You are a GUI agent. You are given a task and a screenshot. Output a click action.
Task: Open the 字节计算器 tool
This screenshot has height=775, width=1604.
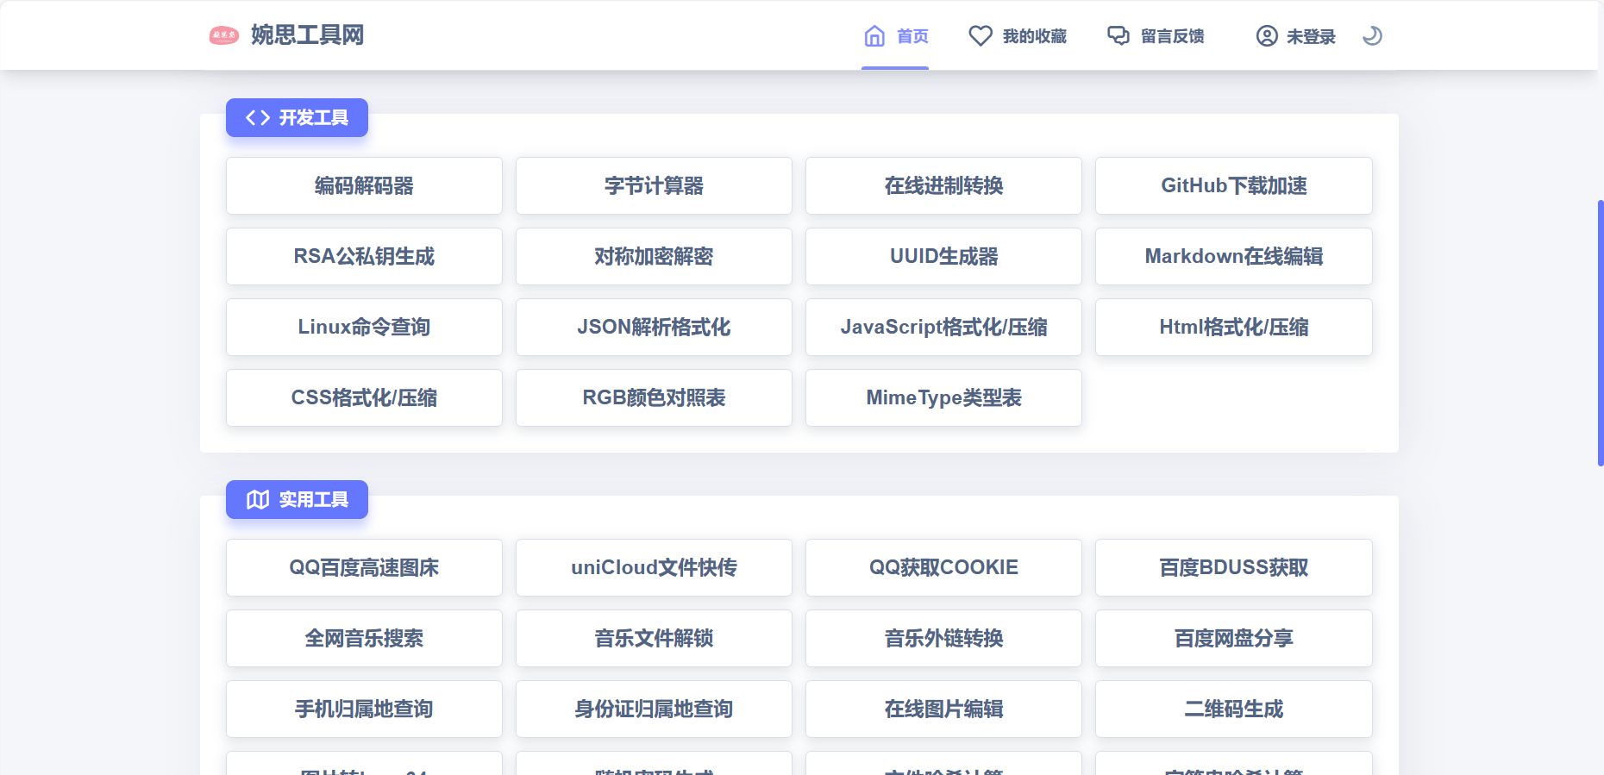654,185
